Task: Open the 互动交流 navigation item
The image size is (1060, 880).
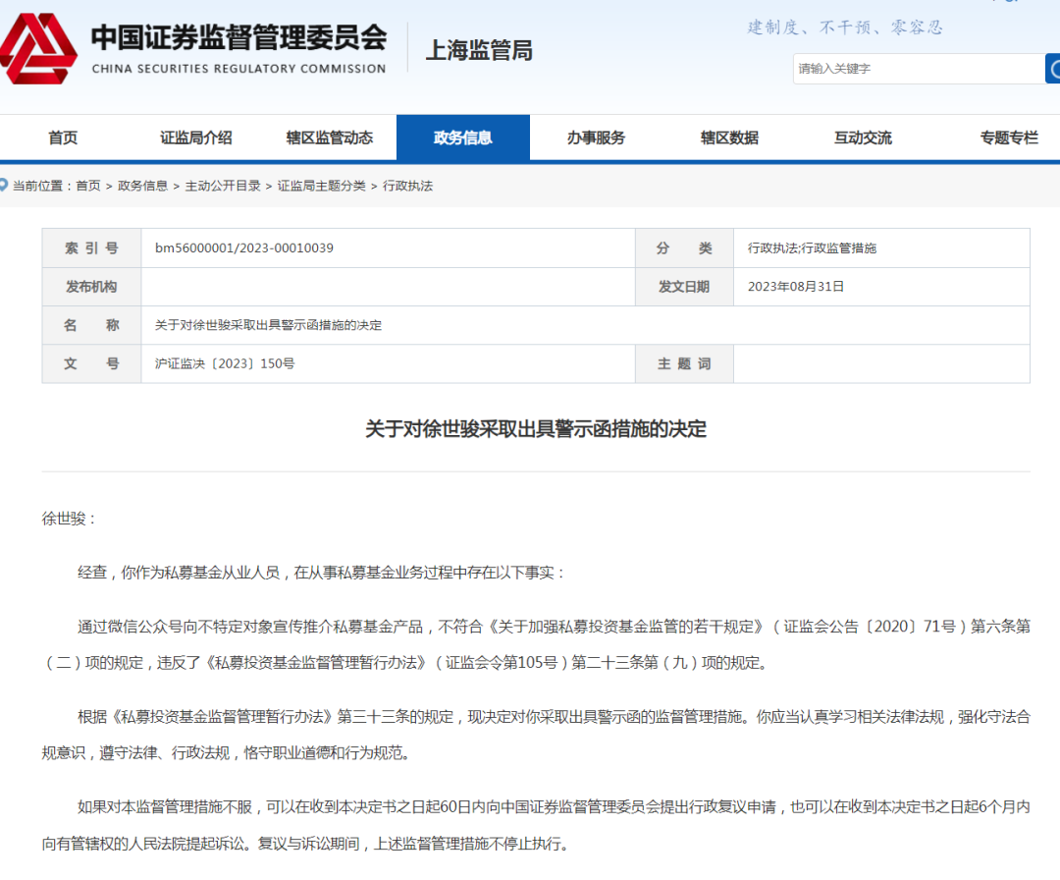Action: point(862,137)
